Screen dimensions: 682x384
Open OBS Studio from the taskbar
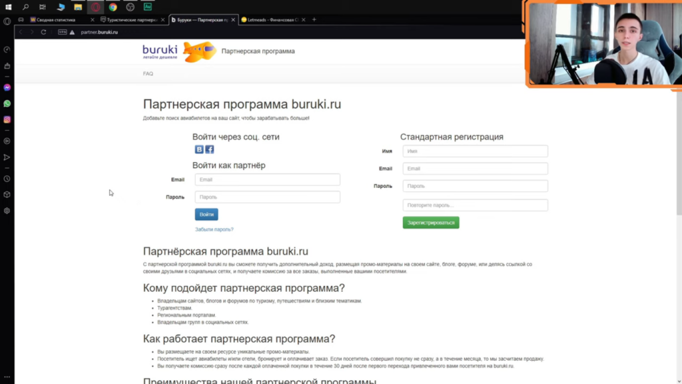click(130, 7)
